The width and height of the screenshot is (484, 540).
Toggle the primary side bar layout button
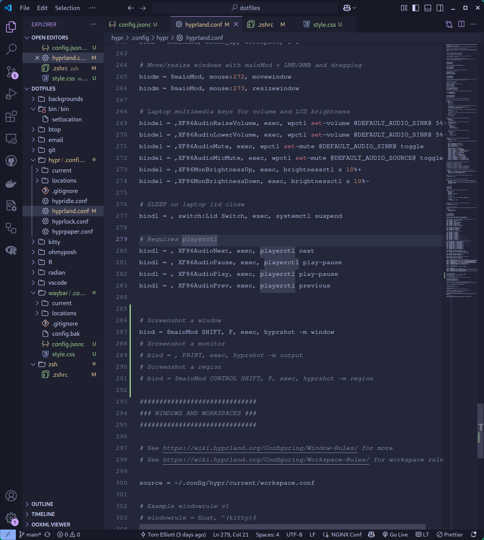[416, 8]
